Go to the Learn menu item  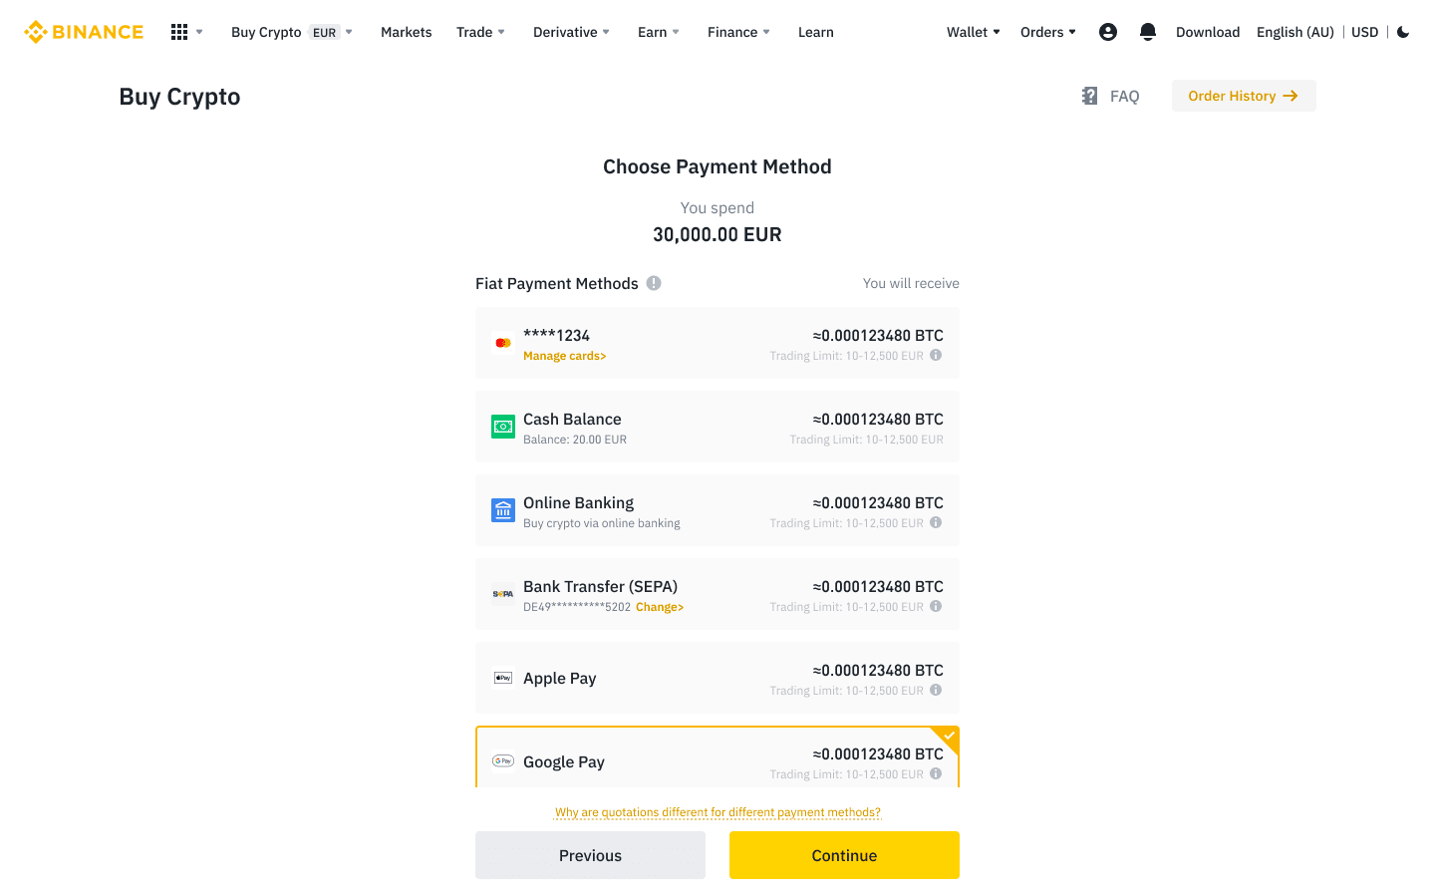pyautogui.click(x=816, y=32)
